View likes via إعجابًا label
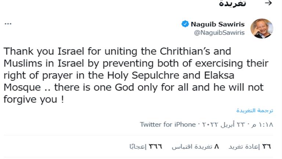Screen dimensions: 282x159 [137, 146]
